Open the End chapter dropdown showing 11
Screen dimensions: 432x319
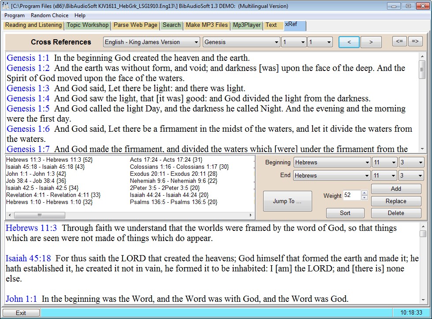(x=384, y=175)
